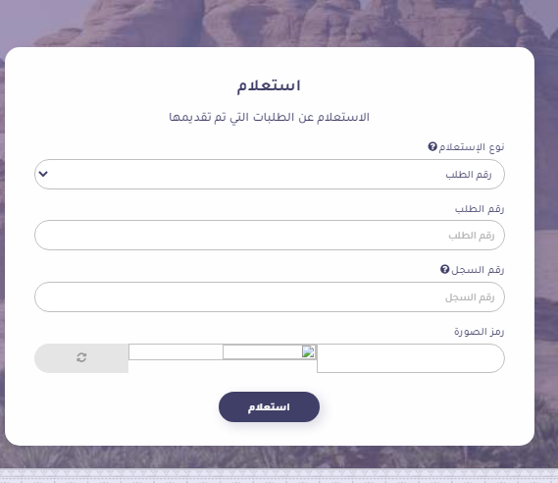Viewport: 558px width, 483px height.
Task: Focus the رقم السجل text input field
Action: point(270,296)
